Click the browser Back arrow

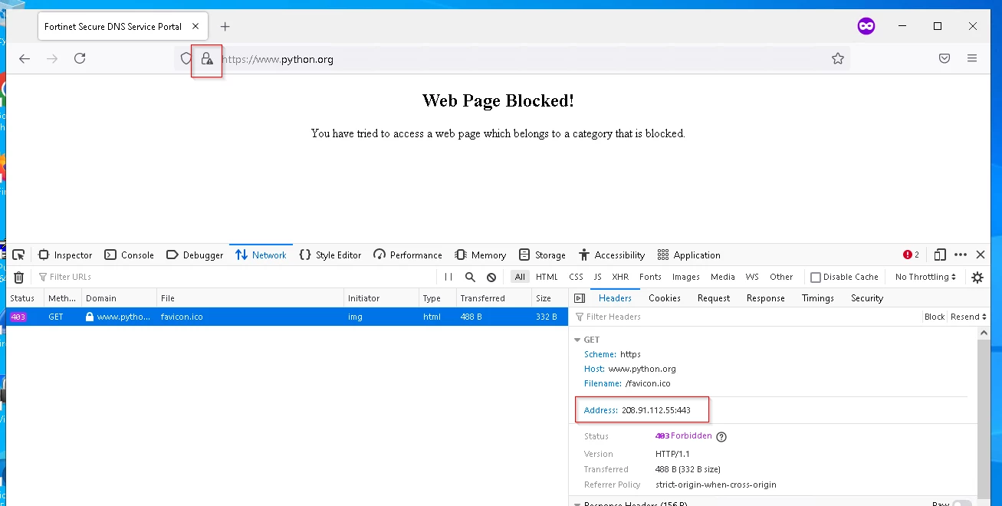tap(25, 58)
